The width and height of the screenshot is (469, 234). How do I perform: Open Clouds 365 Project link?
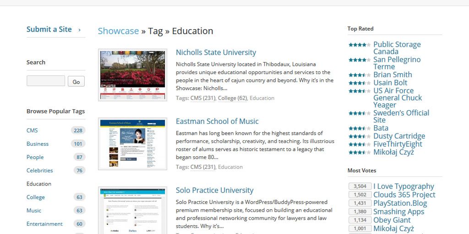pos(404,195)
